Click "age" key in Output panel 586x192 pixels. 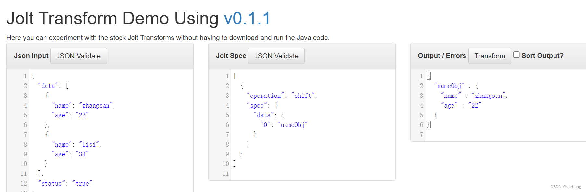click(449, 105)
